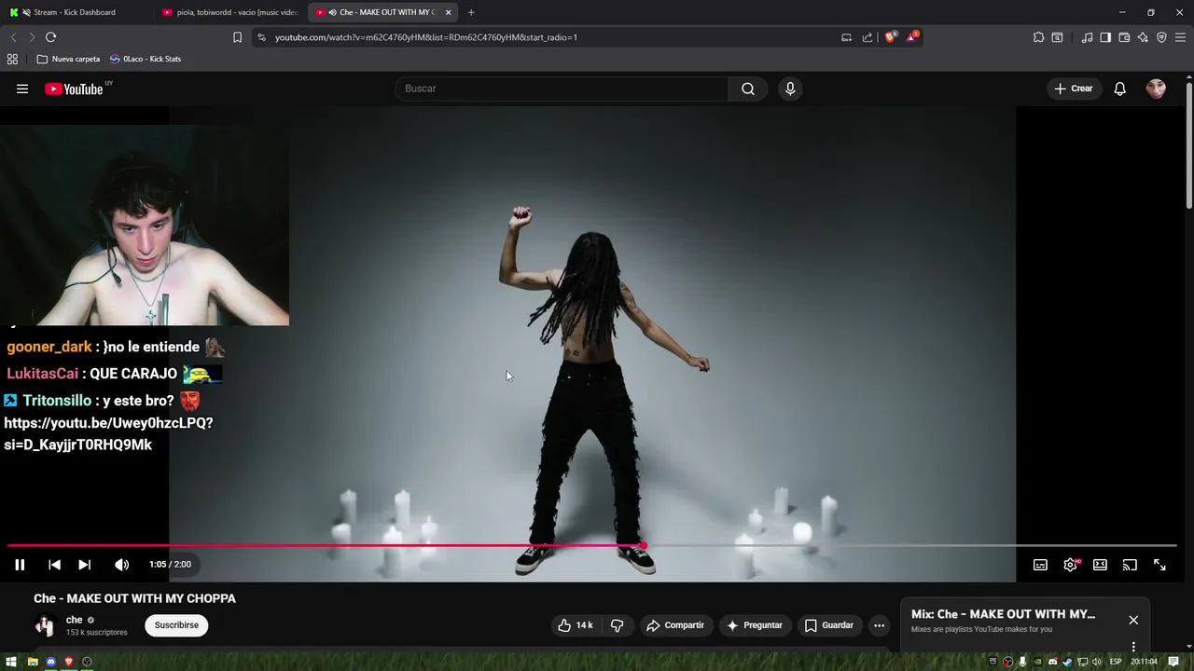Toggle theater mode

tap(1100, 565)
